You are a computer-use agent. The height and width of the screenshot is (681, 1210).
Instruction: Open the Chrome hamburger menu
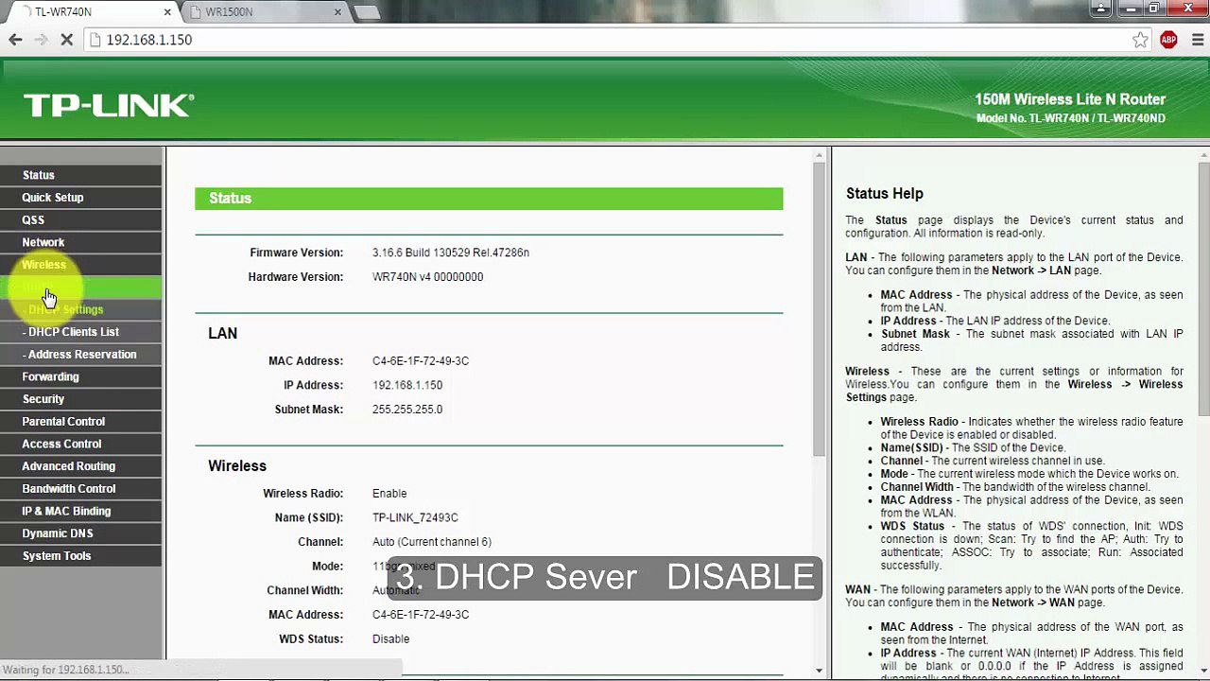(x=1197, y=40)
